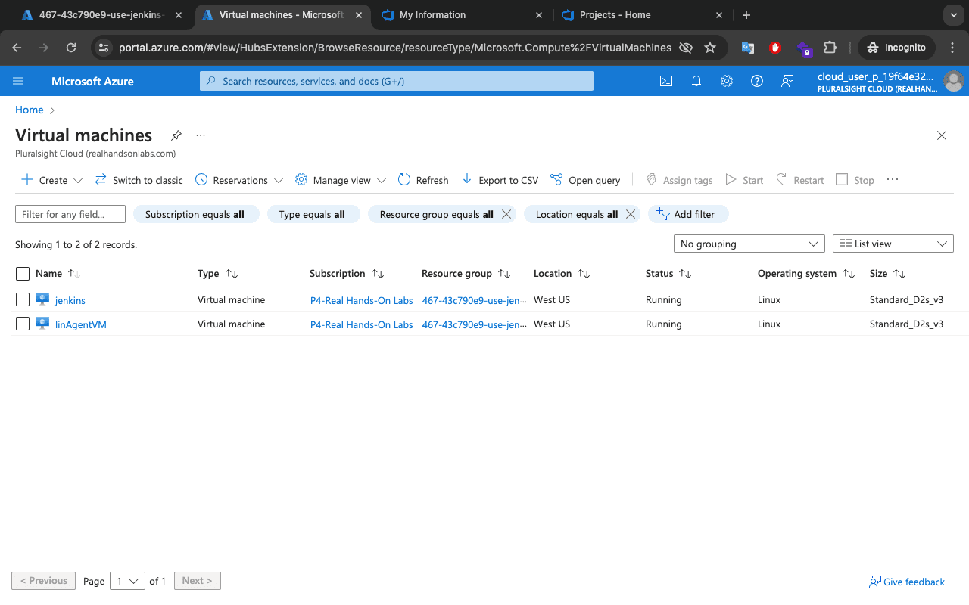Click the Restart command

[800, 180]
